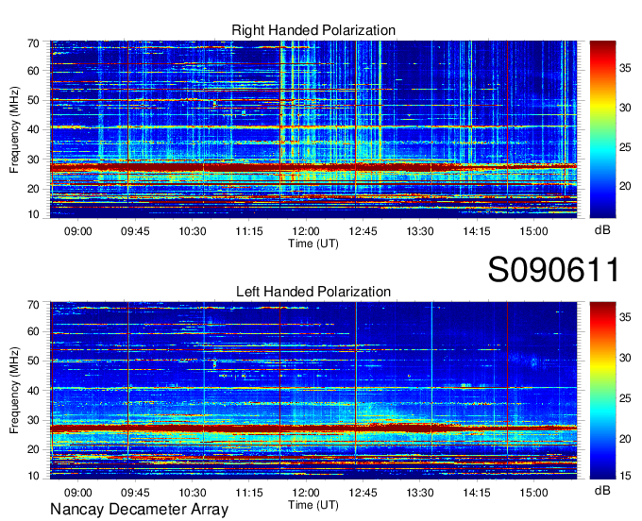Click the 10 MHz tick on top plot
Viewport: 642px width, 521px height.
coord(33,214)
